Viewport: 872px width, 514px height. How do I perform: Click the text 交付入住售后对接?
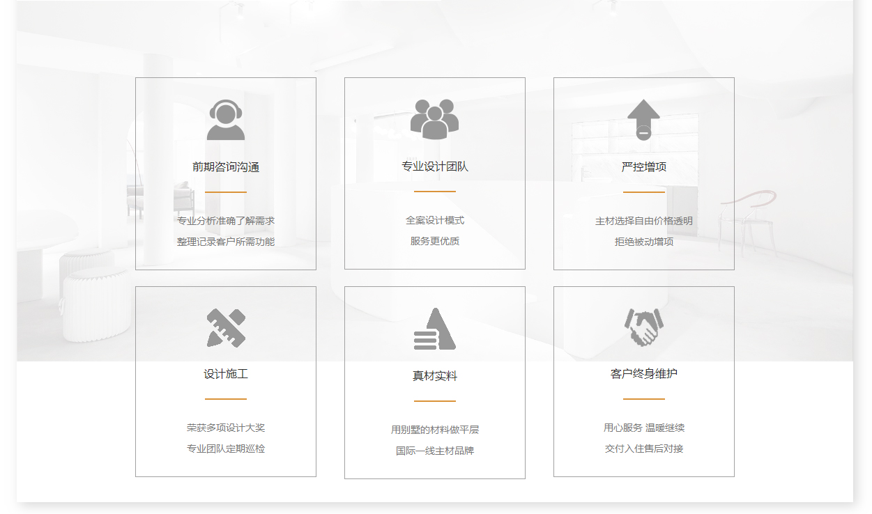coord(644,449)
